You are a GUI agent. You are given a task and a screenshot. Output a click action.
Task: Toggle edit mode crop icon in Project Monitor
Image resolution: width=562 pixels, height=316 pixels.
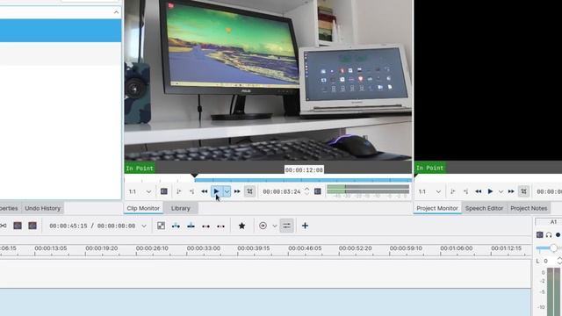523,191
